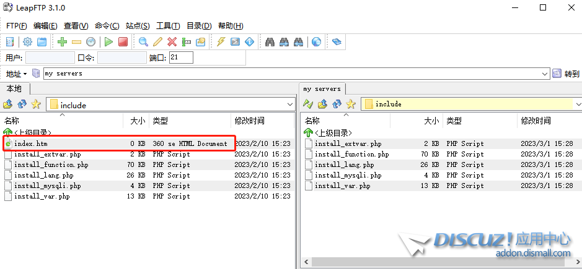
Task: Click the yellow star favorites icon in the local panel
Action: [x=36, y=105]
